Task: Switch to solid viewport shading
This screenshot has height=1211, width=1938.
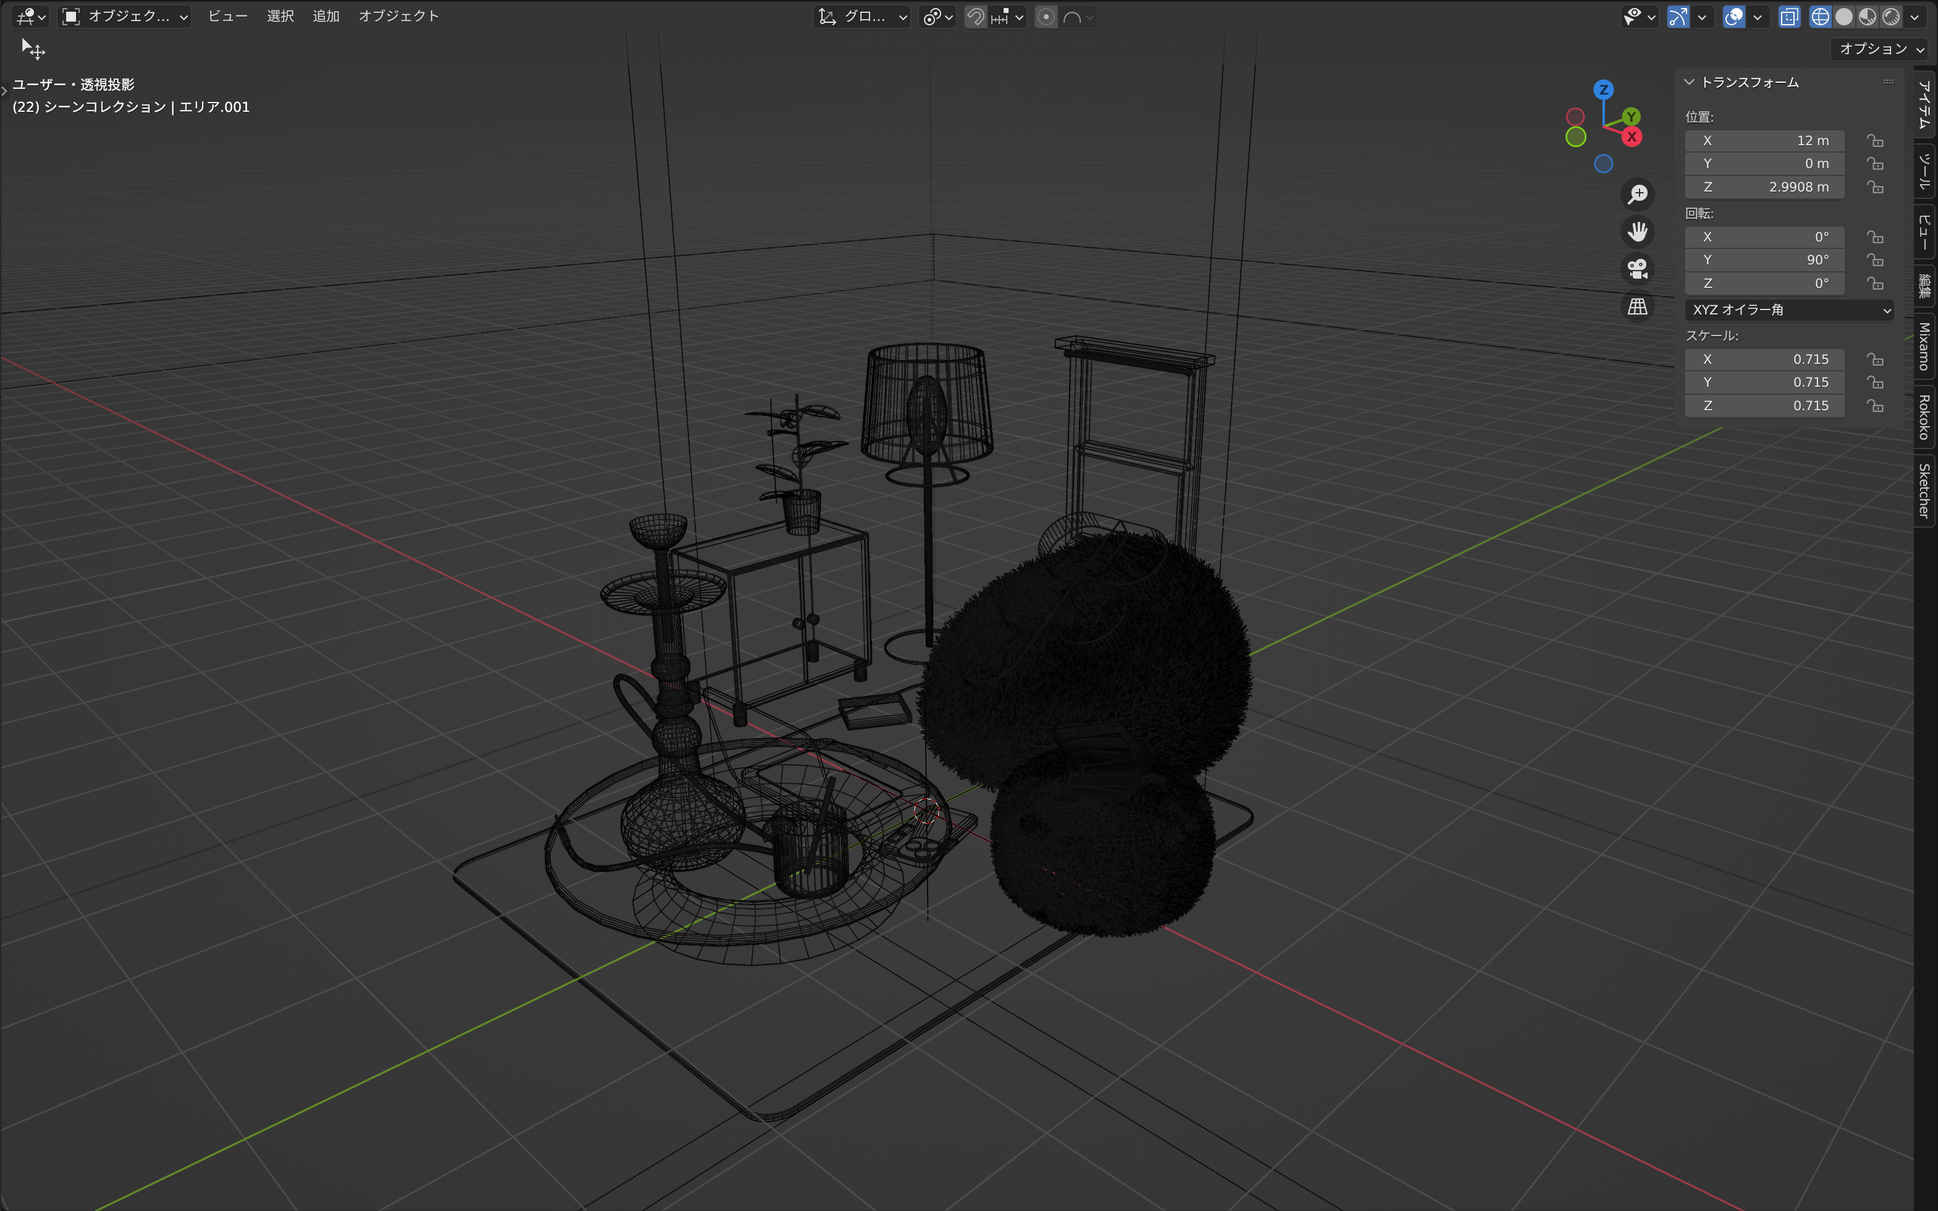Action: pos(1844,16)
